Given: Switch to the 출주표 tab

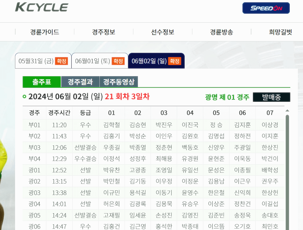Looking at the screenshot, I should point(42,82).
